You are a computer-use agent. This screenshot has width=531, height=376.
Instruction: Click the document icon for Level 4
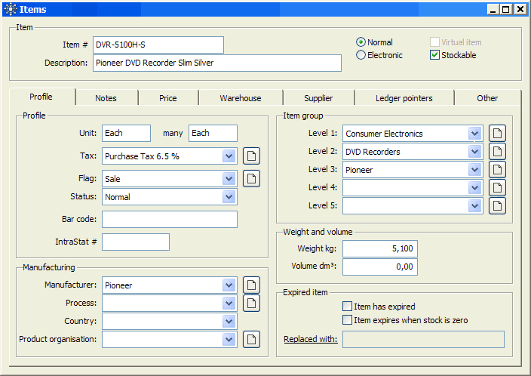tap(497, 187)
